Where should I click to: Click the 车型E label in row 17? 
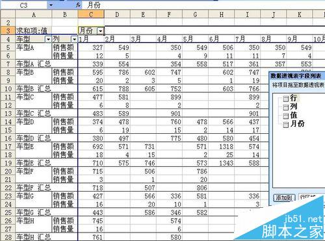[25, 146]
